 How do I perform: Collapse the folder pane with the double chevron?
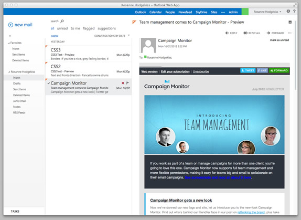click(10, 36)
